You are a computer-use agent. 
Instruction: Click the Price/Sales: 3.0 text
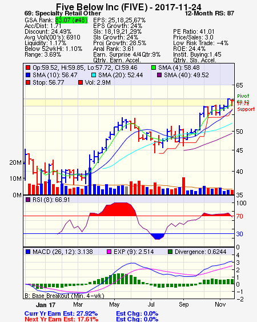(x=194, y=37)
